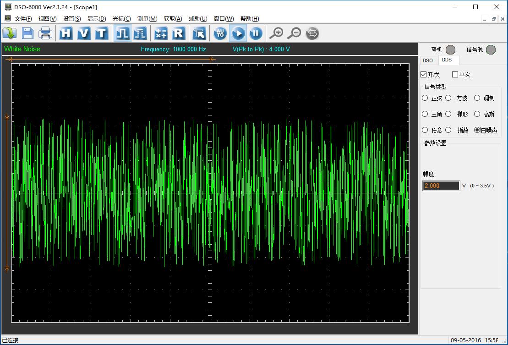The width and height of the screenshot is (508, 345).
Task: Enable the 单次 single-shot checkbox
Action: click(x=455, y=75)
